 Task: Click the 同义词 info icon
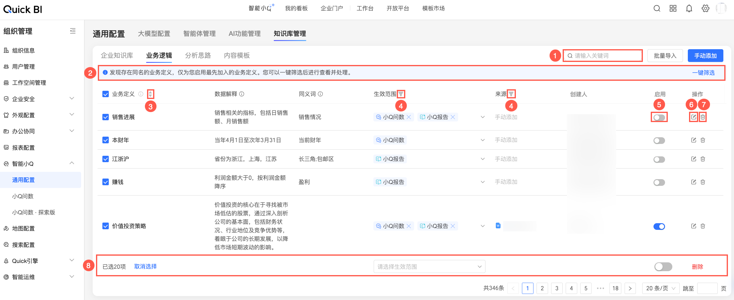pyautogui.click(x=321, y=94)
